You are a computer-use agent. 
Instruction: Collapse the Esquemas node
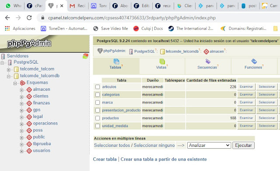click(x=15, y=83)
